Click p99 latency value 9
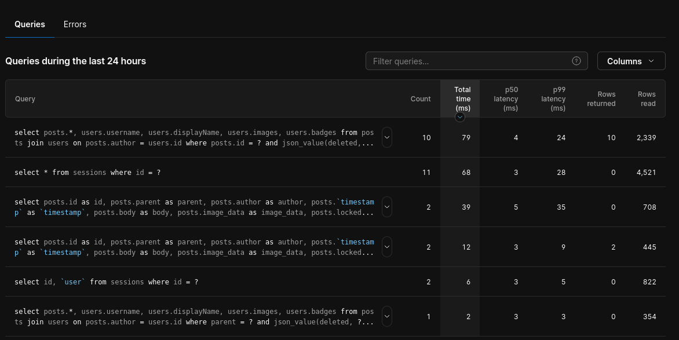This screenshot has width=679, height=340. pos(563,247)
